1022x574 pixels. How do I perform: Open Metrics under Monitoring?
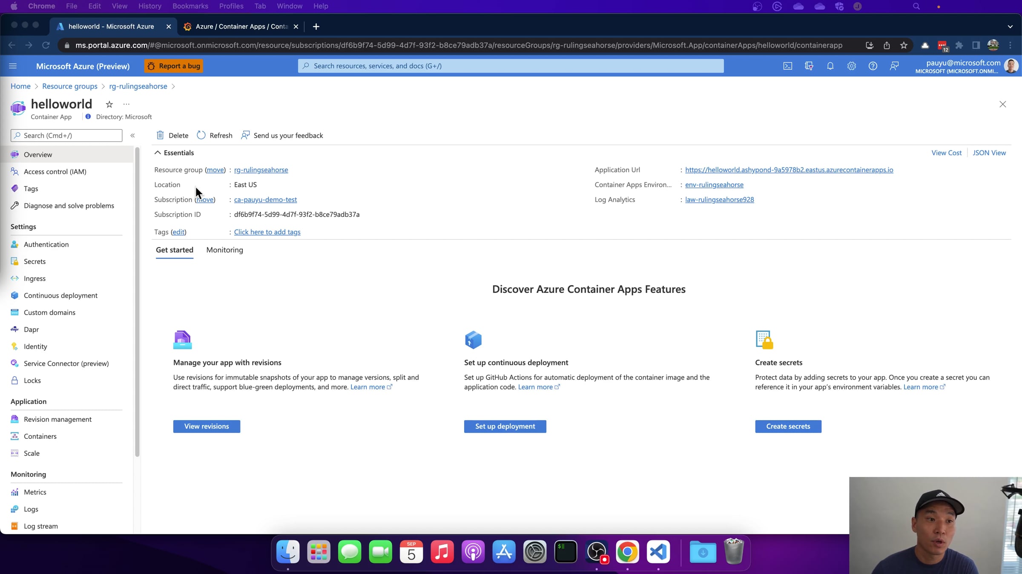tap(35, 492)
